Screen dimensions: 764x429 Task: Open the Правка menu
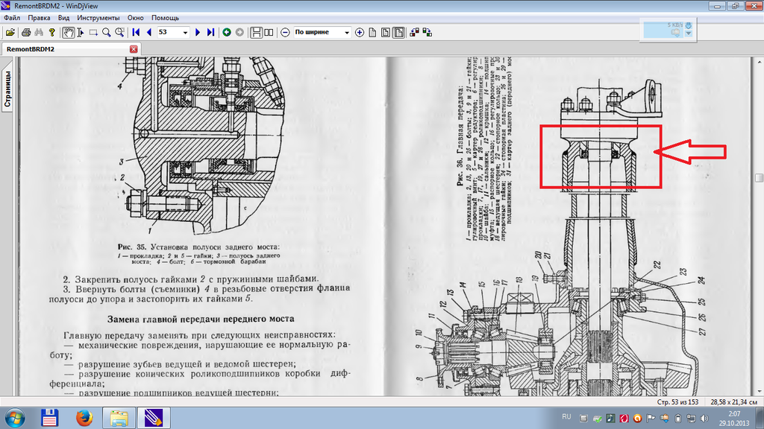[x=39, y=18]
